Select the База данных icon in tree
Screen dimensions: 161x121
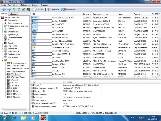(5, 57)
